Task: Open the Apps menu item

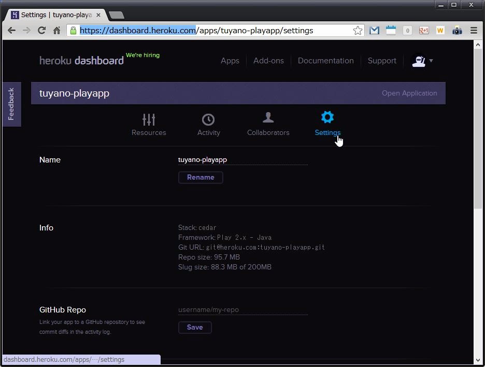Action: [230, 61]
